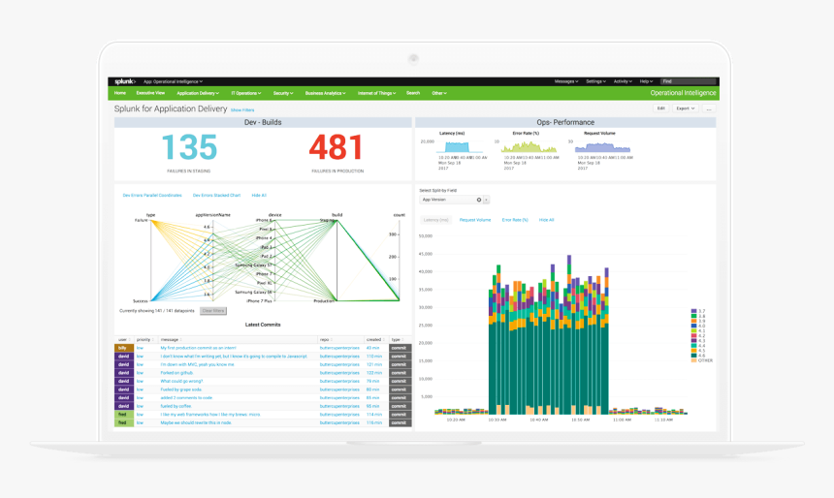Open the App: Operational Intelligence selector
Screen dimensions: 834x498
[174, 81]
